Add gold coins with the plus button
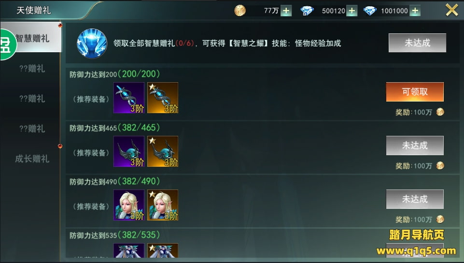This screenshot has width=464, height=263. 286,11
